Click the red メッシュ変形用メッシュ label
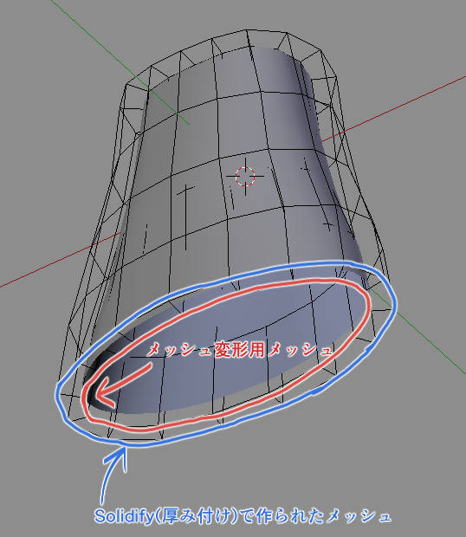 click(240, 351)
